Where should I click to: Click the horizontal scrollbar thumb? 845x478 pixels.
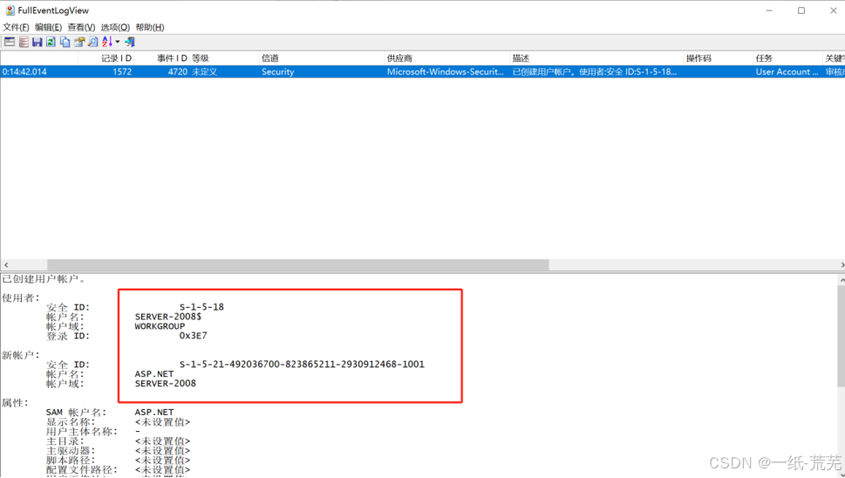coord(298,264)
